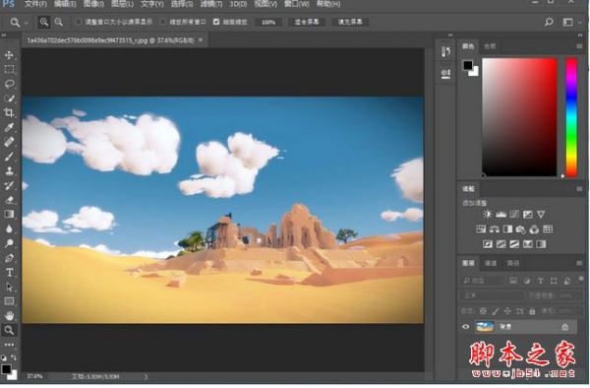Screen dimensions: 590x388
Task: Hide the background layer with eye icon
Action: [466, 327]
